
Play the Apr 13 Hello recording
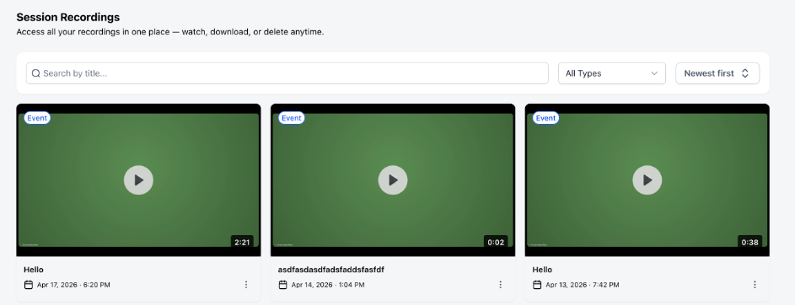[x=647, y=179]
